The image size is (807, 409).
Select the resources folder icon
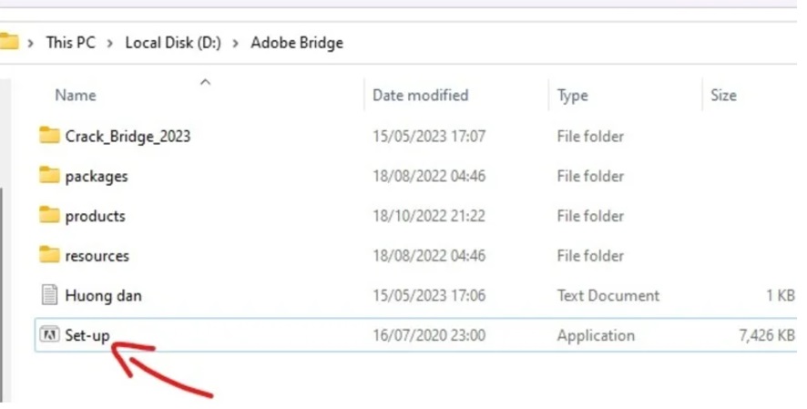point(49,255)
